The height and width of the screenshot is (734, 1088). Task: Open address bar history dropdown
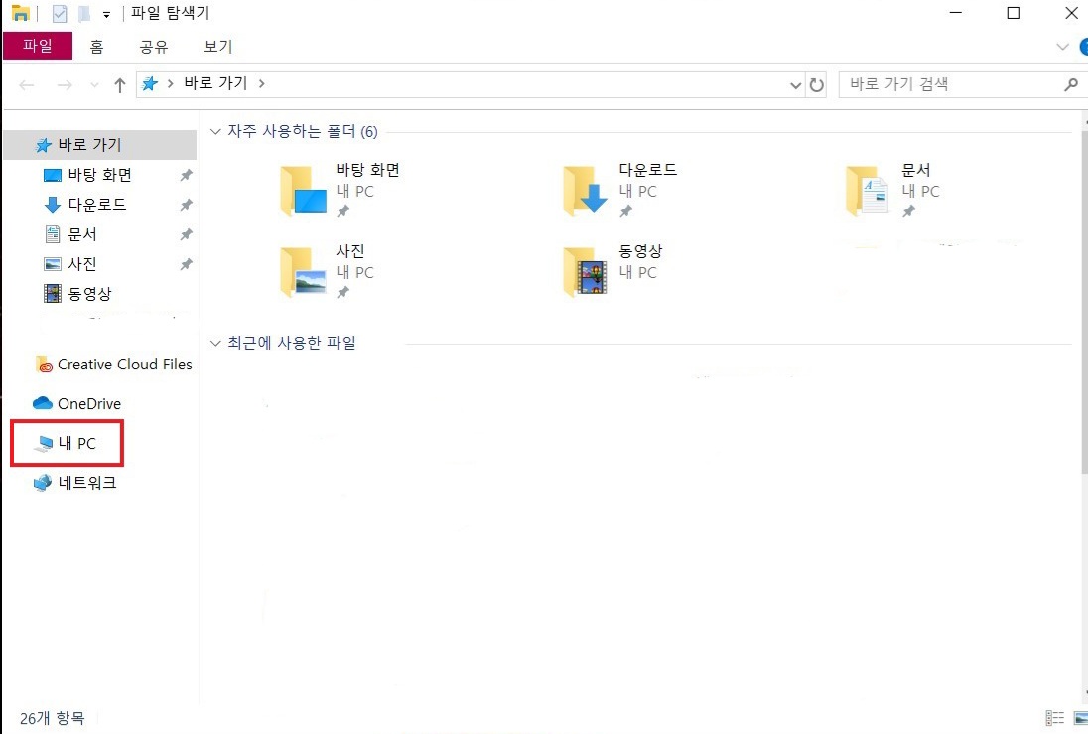coord(795,85)
